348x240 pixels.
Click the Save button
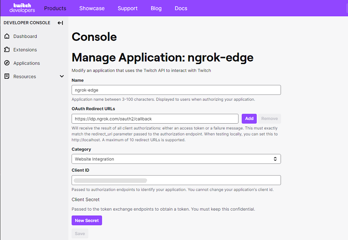(80, 233)
